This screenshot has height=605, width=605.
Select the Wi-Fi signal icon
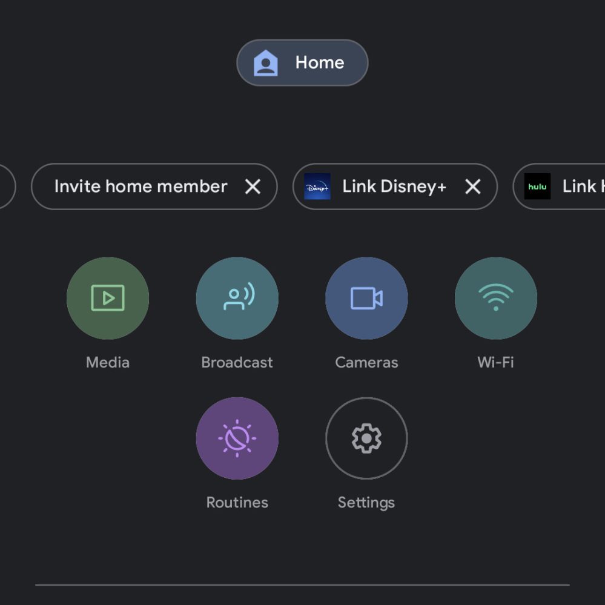pos(495,298)
